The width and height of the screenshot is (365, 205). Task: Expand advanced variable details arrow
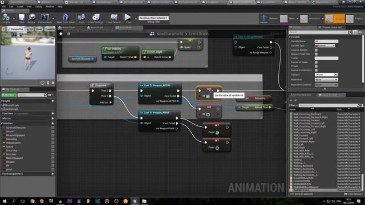(325, 89)
